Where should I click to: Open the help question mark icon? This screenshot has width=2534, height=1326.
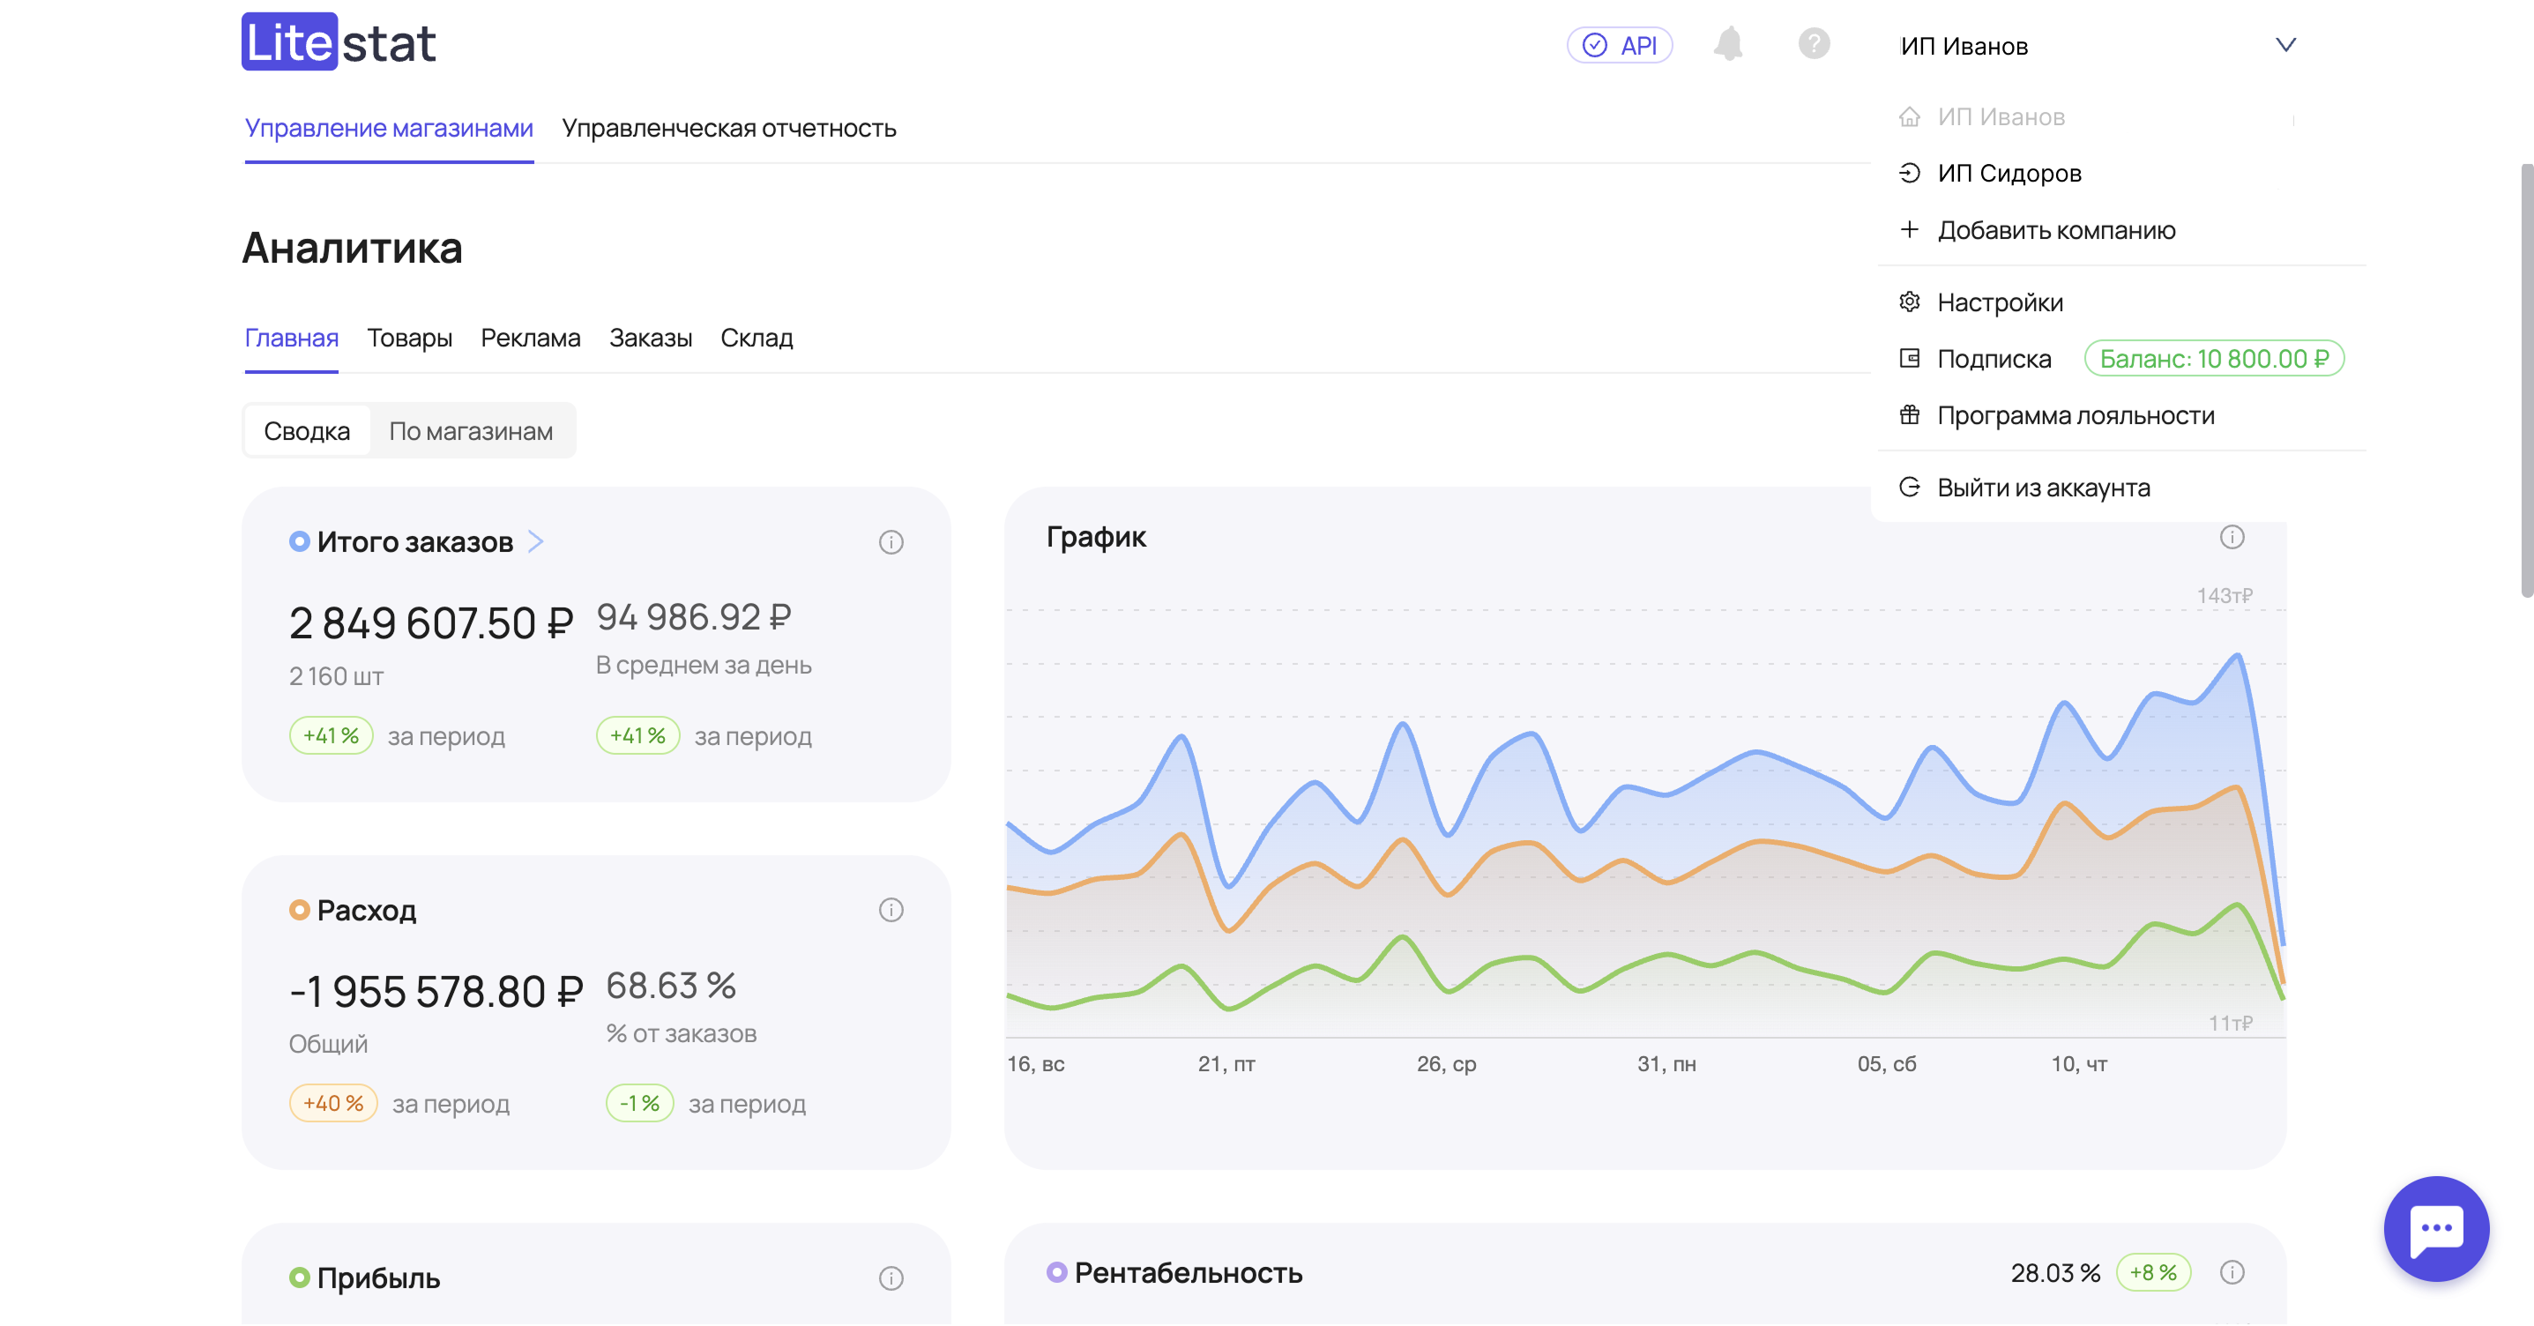pos(1814,44)
